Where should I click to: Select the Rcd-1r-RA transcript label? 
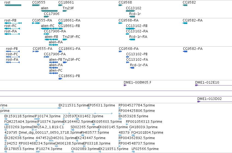(138, 37)
